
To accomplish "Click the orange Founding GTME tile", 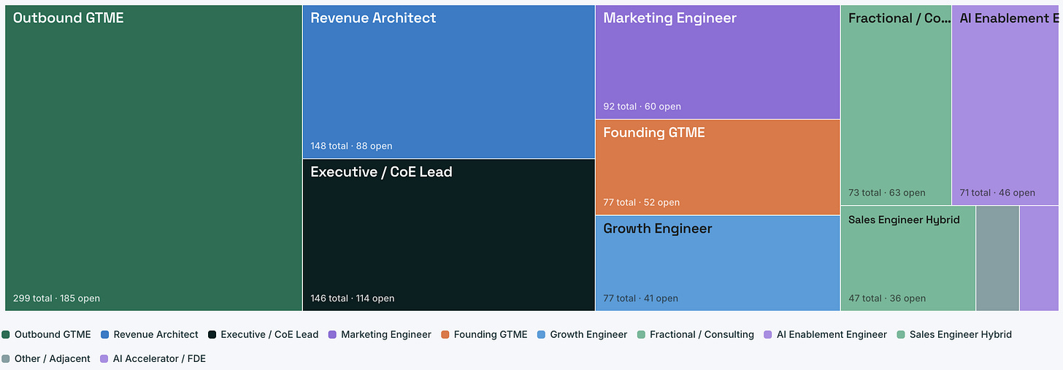I will [x=718, y=167].
